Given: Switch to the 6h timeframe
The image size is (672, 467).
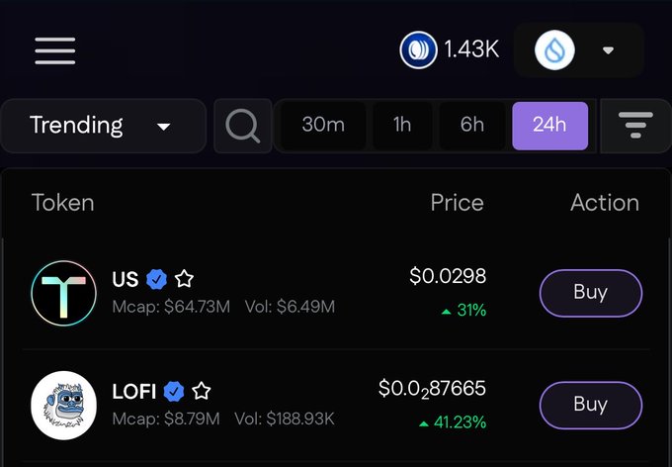Looking at the screenshot, I should (x=472, y=126).
